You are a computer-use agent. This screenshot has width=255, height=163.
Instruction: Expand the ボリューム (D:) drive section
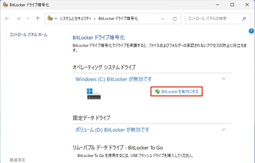click(x=223, y=130)
